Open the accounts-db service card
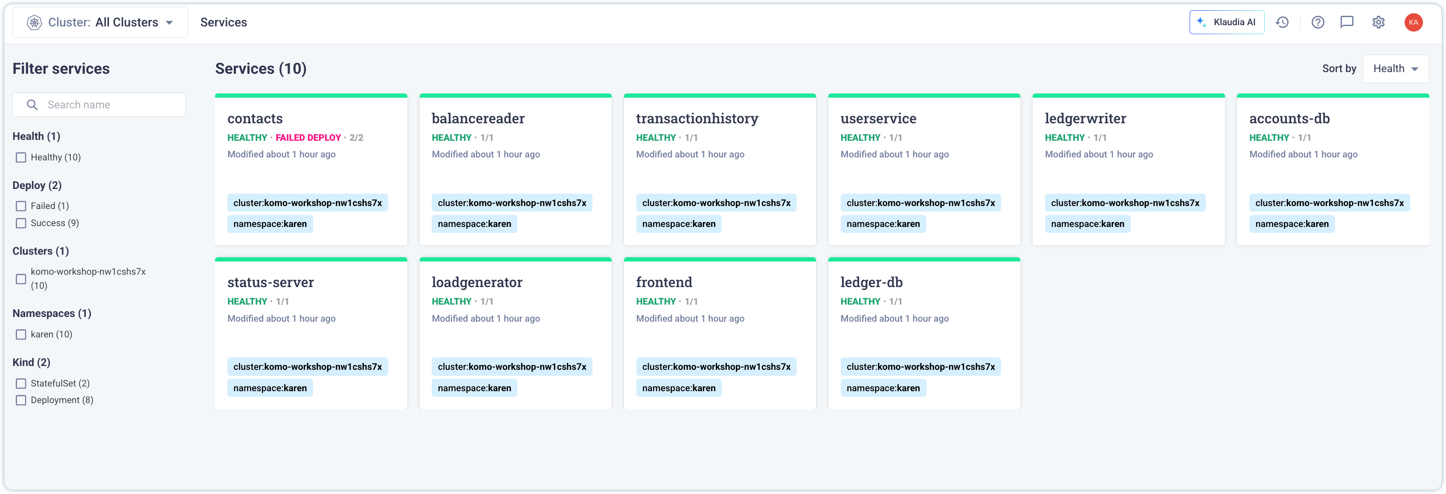This screenshot has width=1446, height=494. [1333, 169]
